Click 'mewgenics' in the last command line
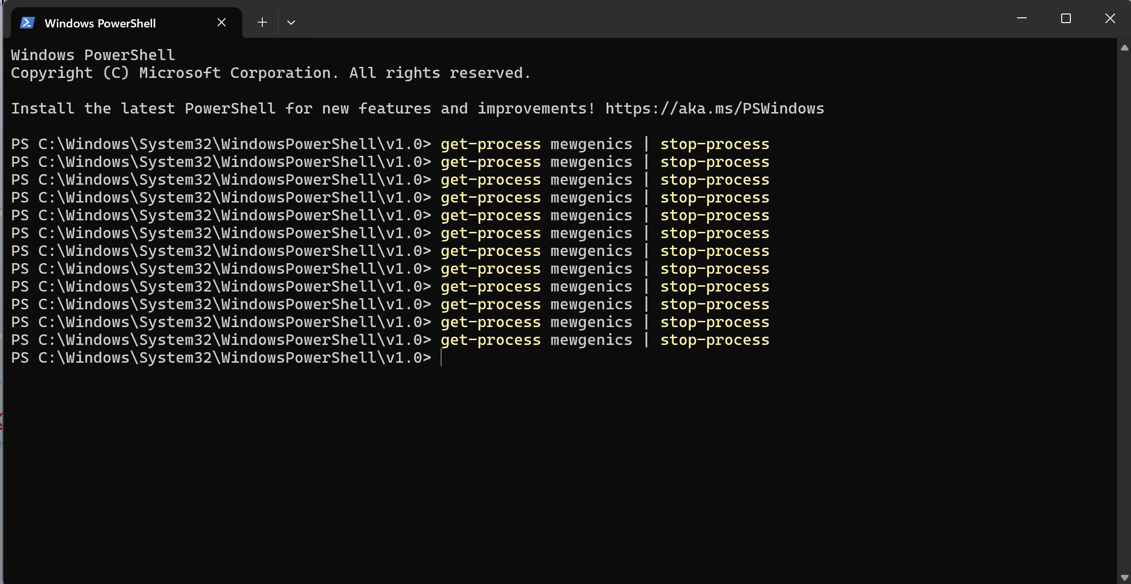 tap(591, 340)
